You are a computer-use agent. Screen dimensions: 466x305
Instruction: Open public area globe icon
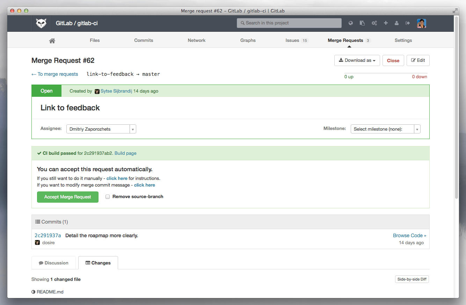(351, 23)
